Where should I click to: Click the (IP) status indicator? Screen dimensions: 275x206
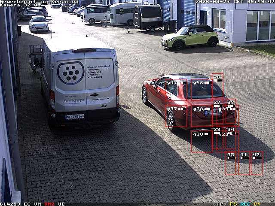220,204
